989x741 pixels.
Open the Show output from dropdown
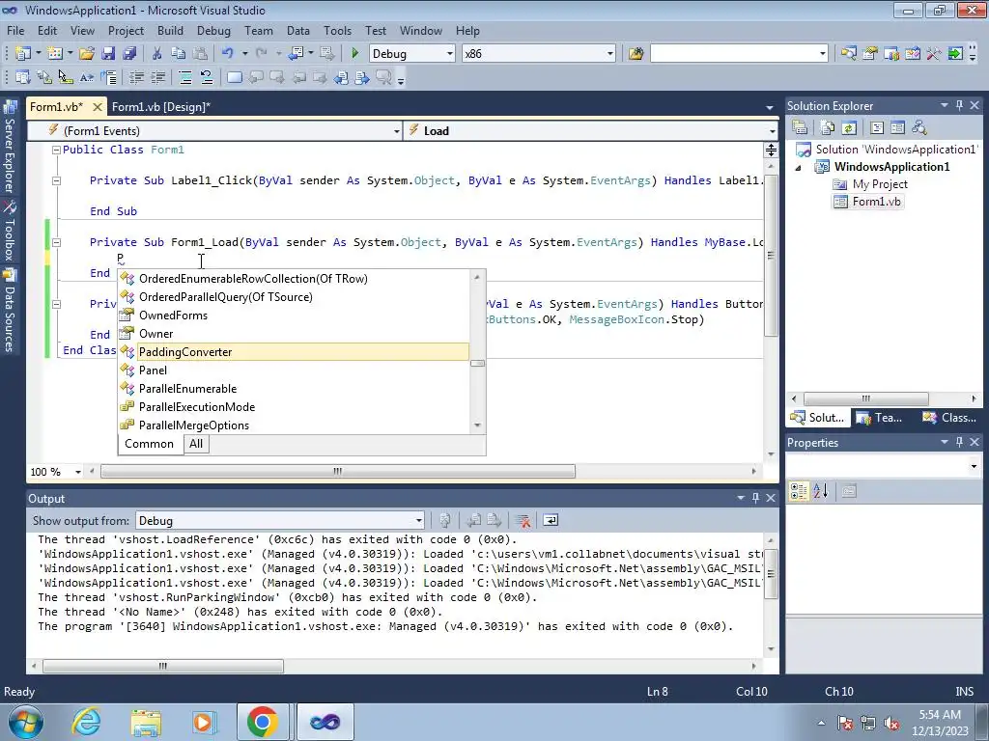[x=418, y=520]
